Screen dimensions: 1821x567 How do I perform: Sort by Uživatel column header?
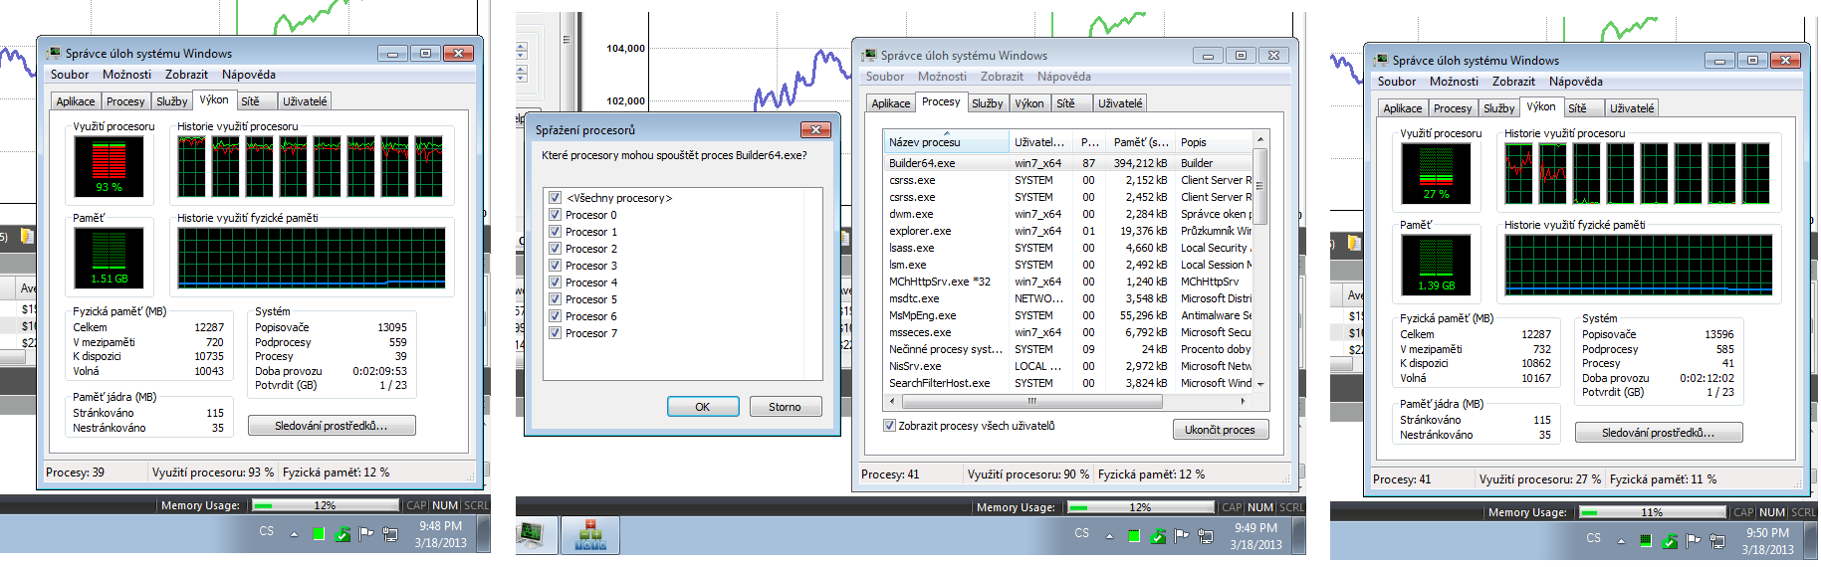tap(1041, 142)
